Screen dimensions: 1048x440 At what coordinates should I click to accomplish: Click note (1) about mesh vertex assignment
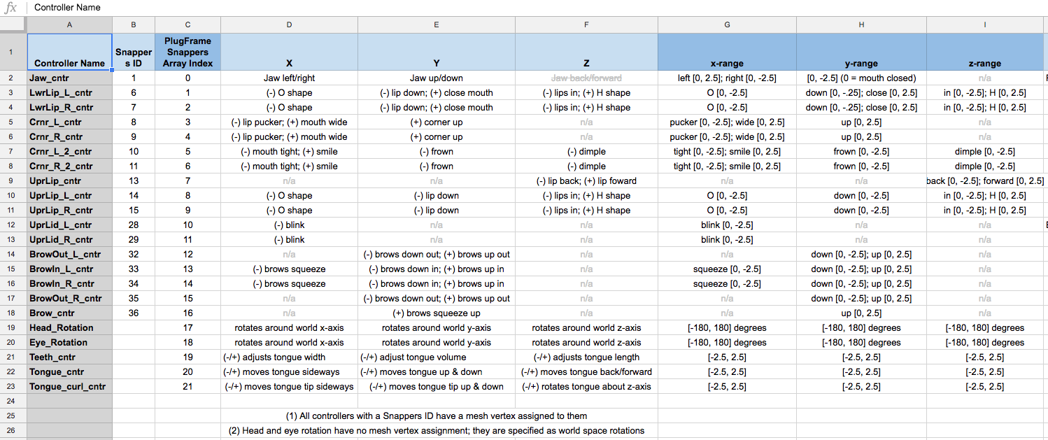437,416
